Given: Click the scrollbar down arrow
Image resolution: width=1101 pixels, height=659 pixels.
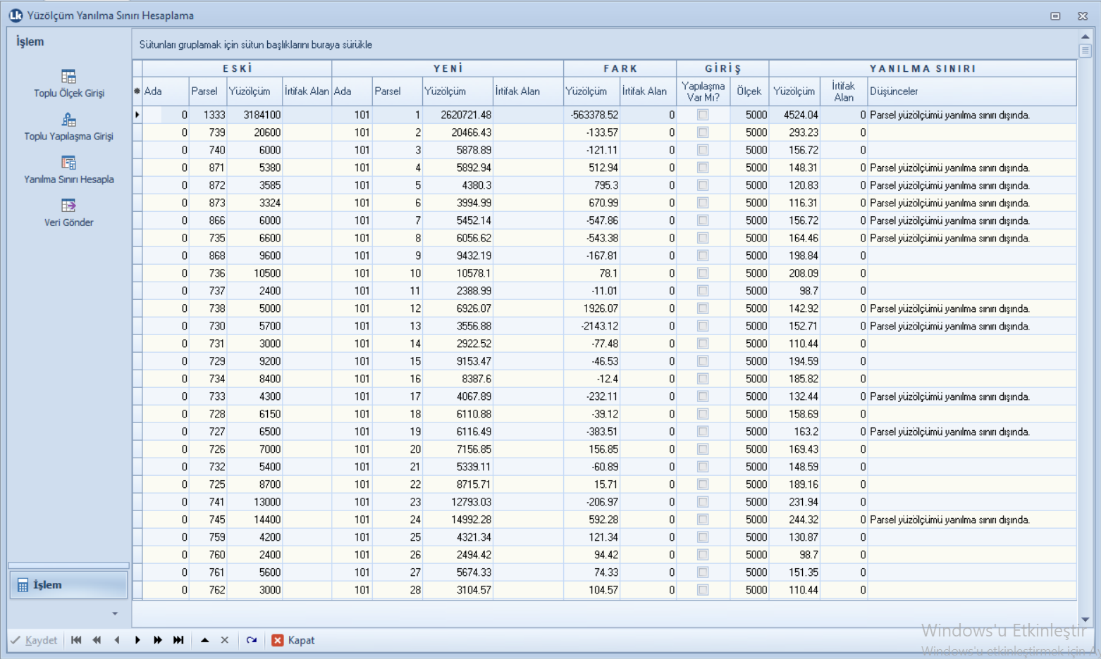Looking at the screenshot, I should 1085,620.
